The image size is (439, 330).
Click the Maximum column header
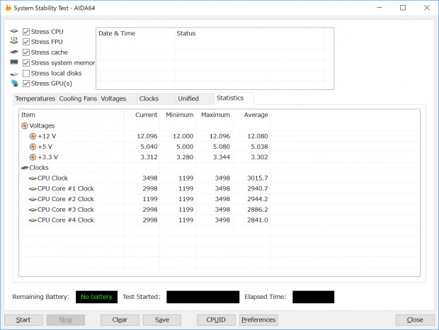[214, 115]
